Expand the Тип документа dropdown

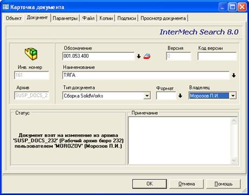147,96
